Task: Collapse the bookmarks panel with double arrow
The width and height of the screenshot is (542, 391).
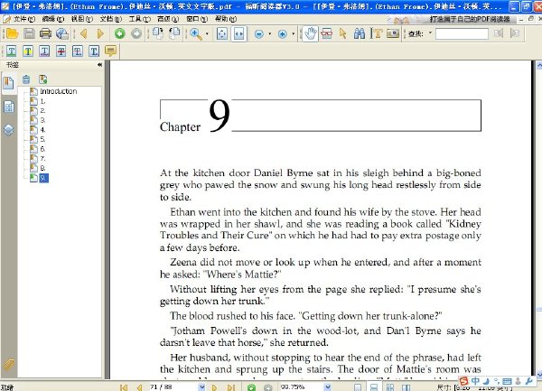Action: (x=99, y=65)
